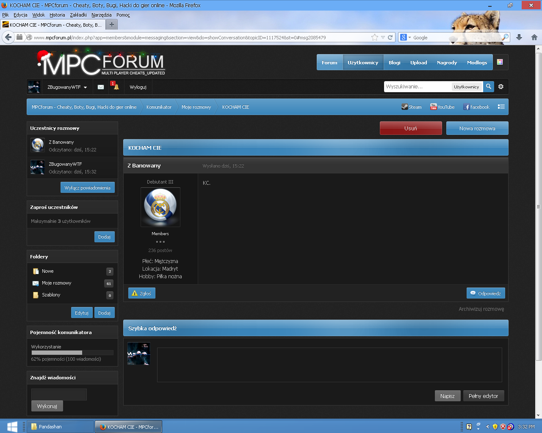
Task: Click the quick reply text area
Action: pyautogui.click(x=329, y=365)
